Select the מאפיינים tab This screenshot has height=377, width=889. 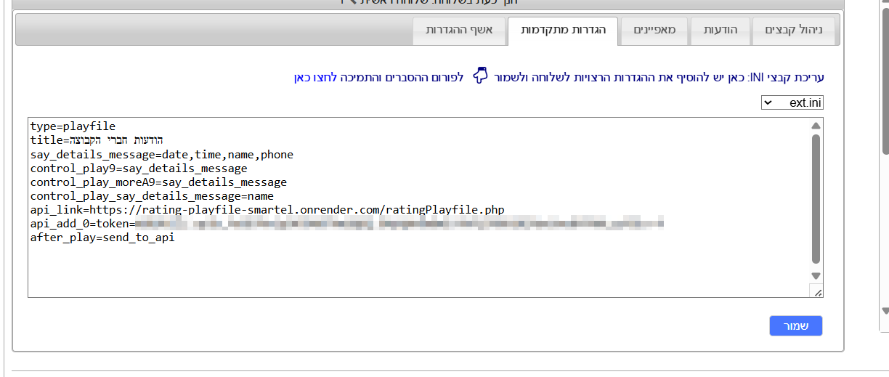click(x=654, y=31)
